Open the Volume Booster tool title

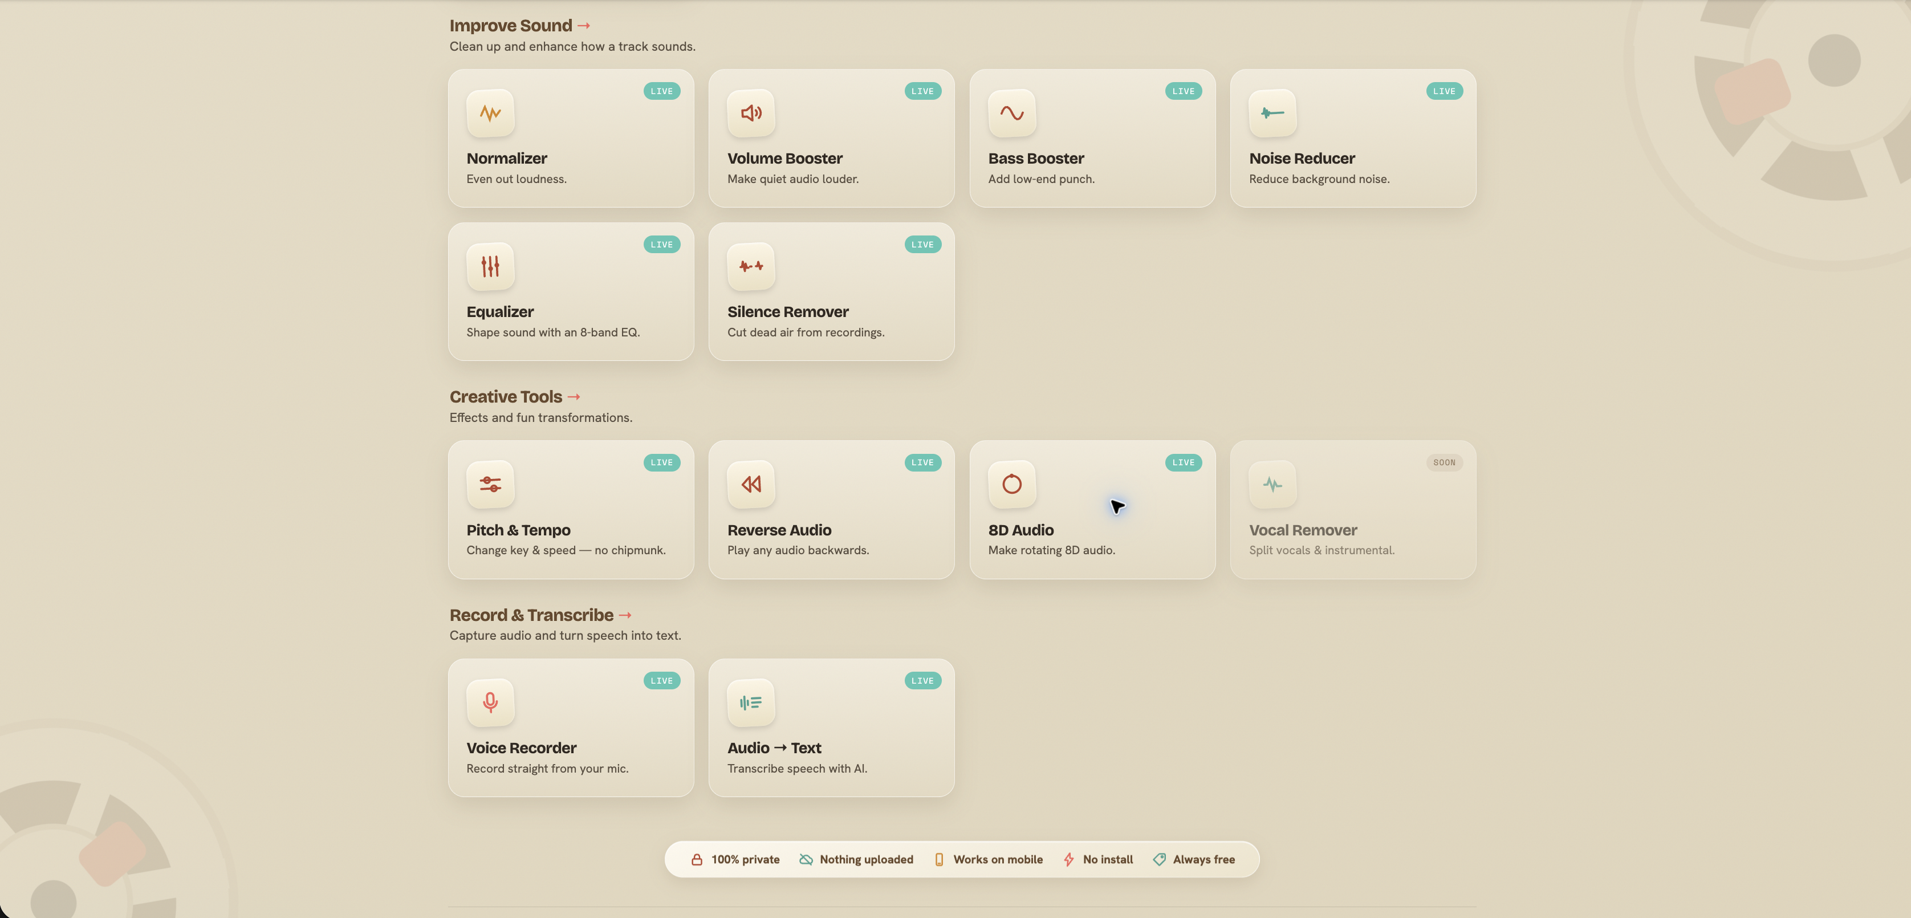click(785, 158)
